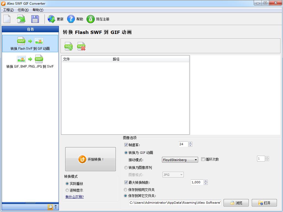The width and height of the screenshot is (283, 212).
Task: Click the Save project floppy disk icon
Action: [x=34, y=19]
